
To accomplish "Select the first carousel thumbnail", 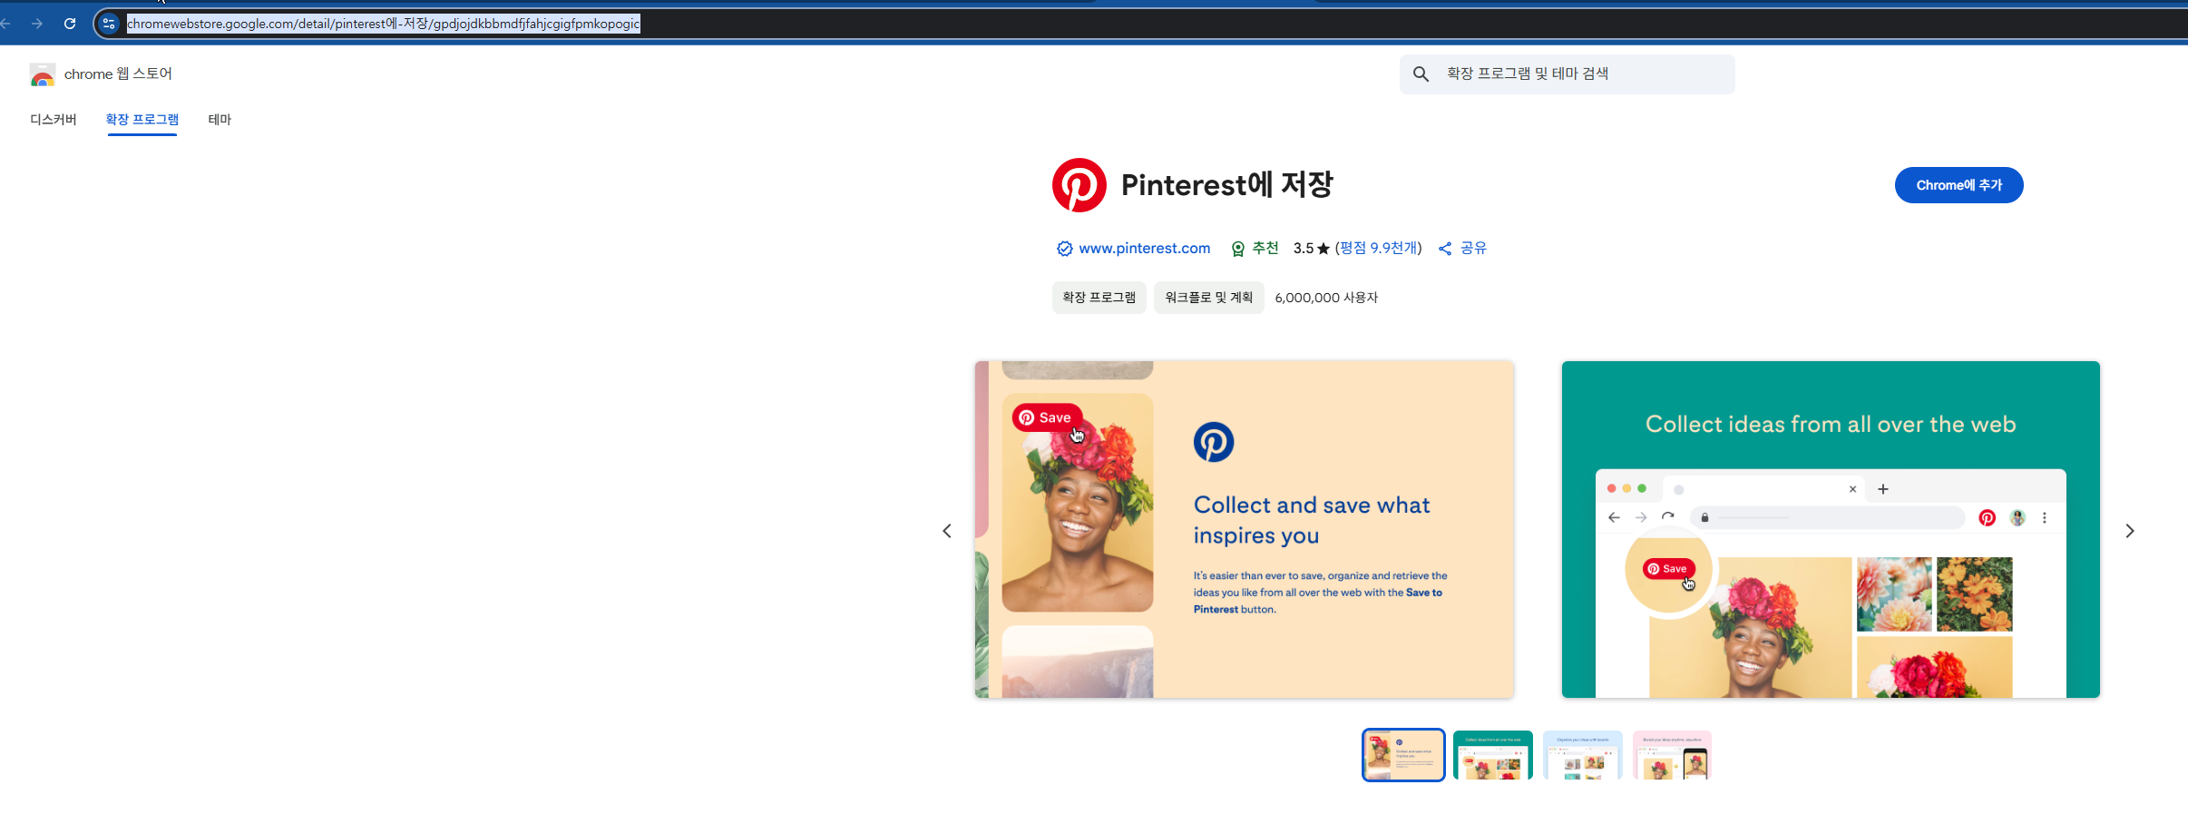I will click(x=1403, y=755).
